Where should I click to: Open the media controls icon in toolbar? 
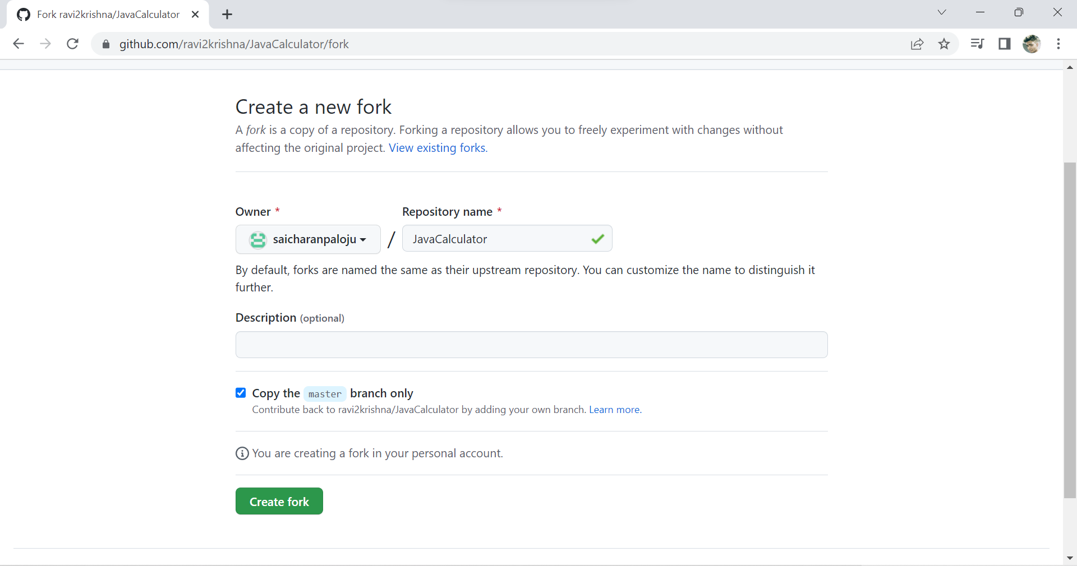click(x=977, y=44)
